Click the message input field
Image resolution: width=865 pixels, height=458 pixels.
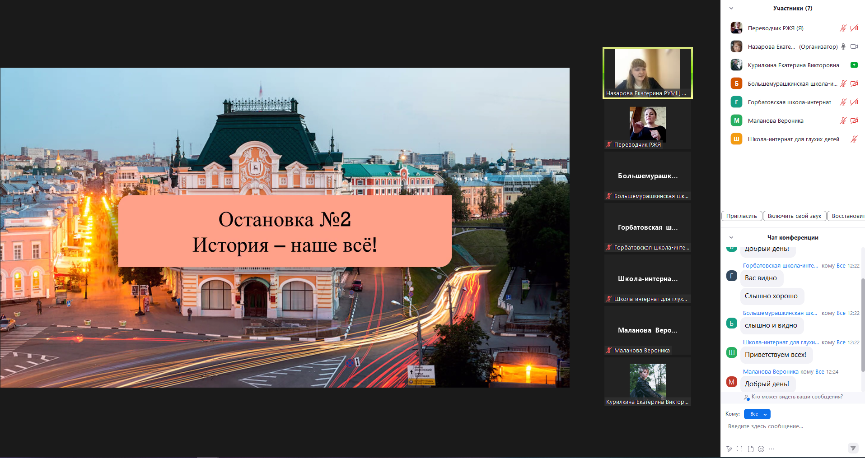click(786, 426)
